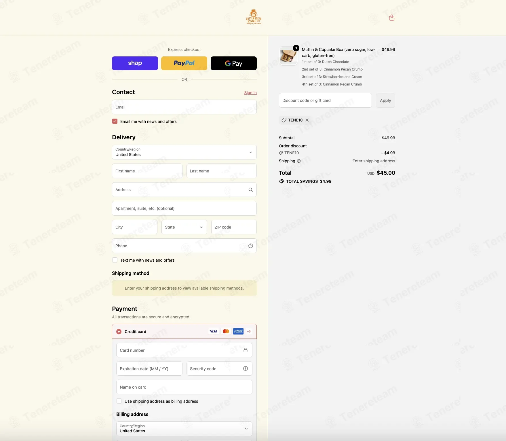Open the Muffin & Cupcake Box thumbnail
This screenshot has height=441, width=506.
coord(288,56)
